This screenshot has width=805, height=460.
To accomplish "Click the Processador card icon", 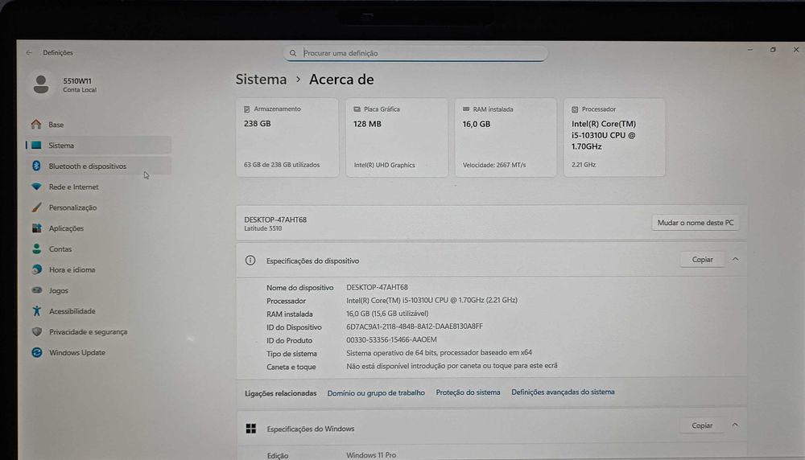I will click(575, 109).
